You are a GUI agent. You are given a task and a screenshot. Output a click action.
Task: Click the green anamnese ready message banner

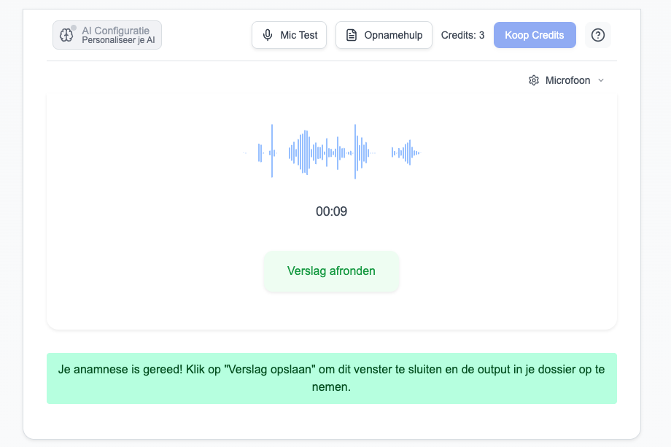(x=331, y=378)
